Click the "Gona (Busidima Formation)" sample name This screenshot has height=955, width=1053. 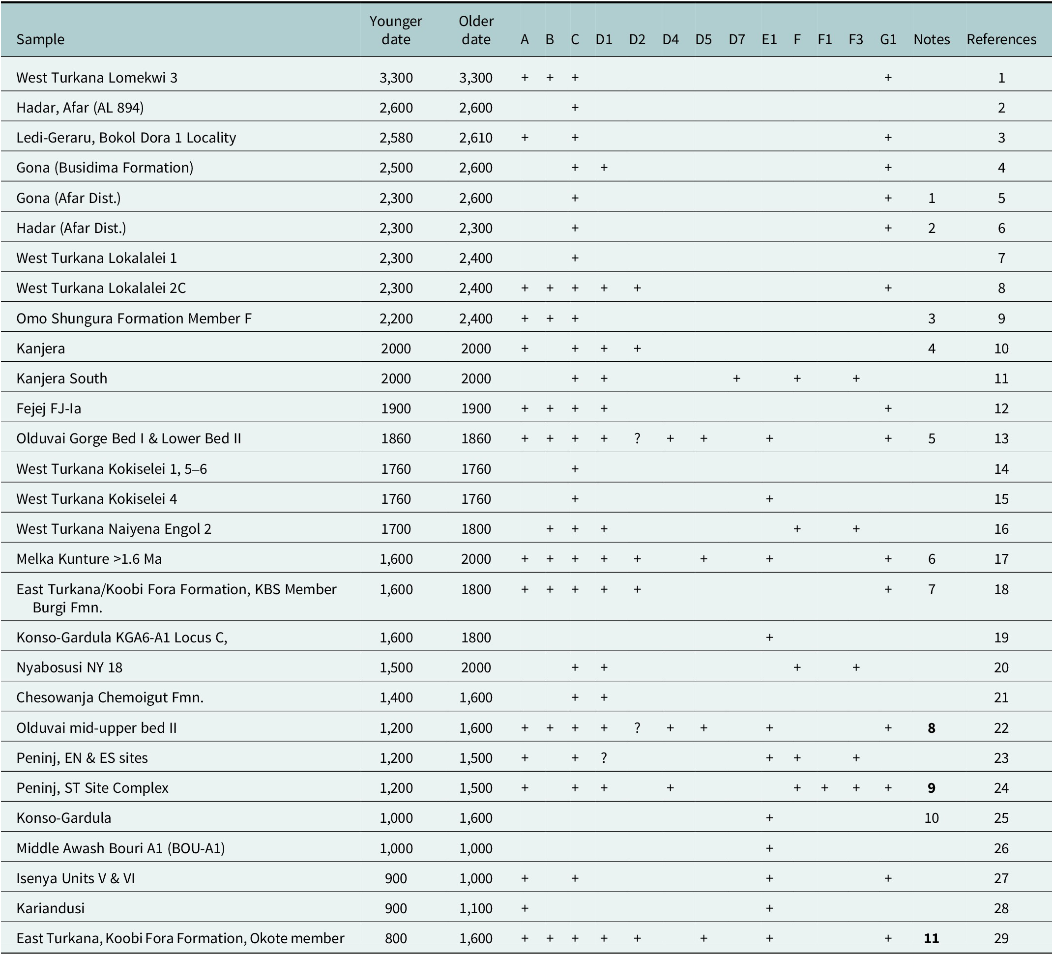tap(104, 168)
